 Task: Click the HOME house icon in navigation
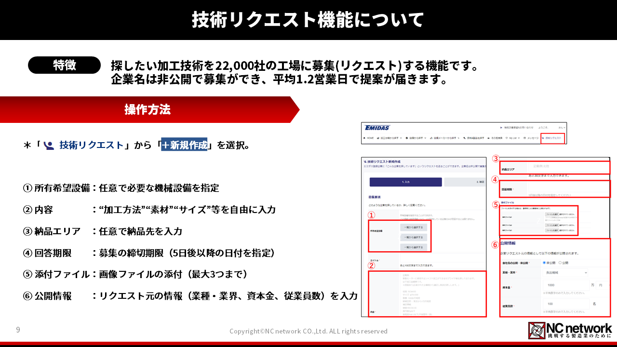[x=364, y=138]
